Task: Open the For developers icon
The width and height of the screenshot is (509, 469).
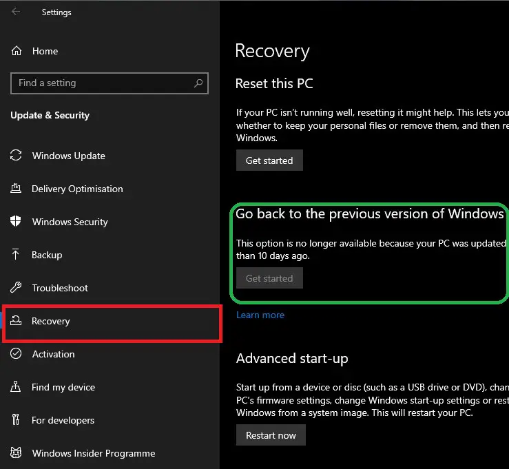Action: pyautogui.click(x=16, y=420)
